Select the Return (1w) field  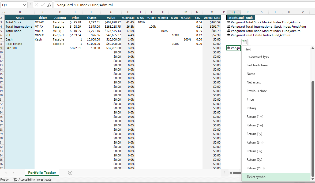(276, 125)
